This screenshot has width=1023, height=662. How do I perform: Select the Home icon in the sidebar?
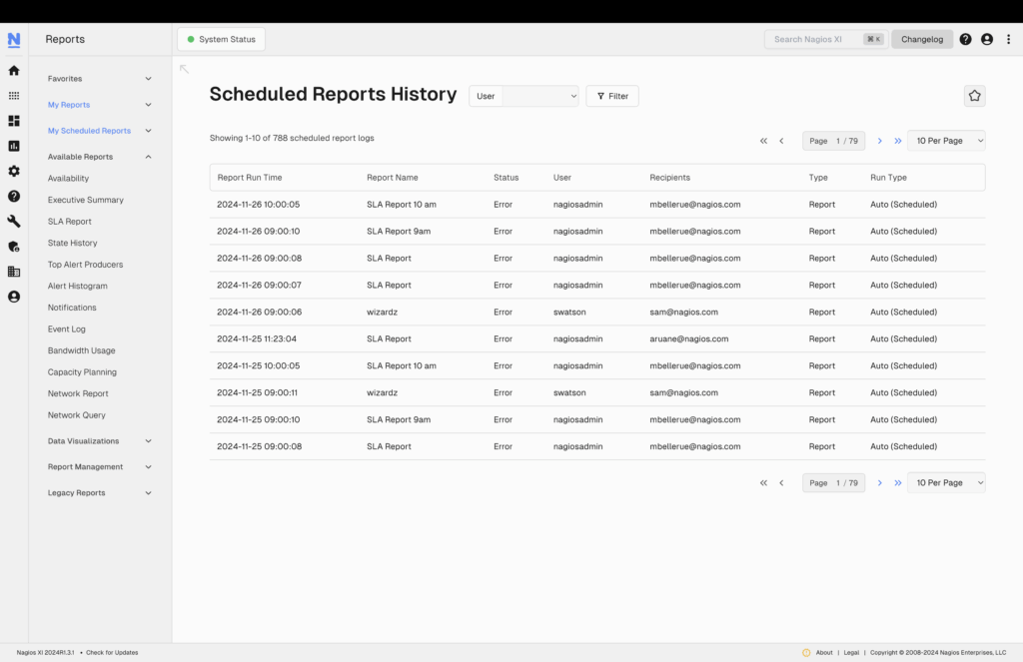pyautogui.click(x=13, y=71)
